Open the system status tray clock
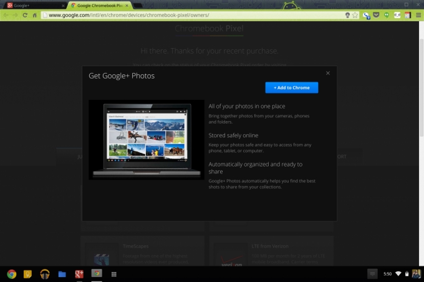 click(387, 274)
